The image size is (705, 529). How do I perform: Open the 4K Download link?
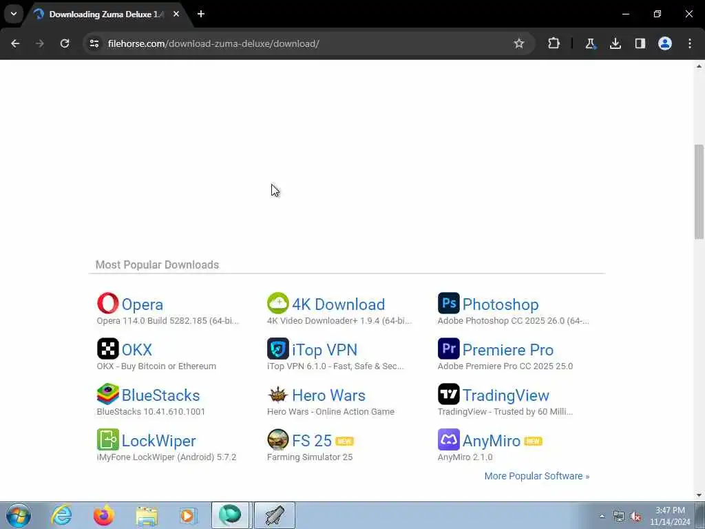click(338, 304)
